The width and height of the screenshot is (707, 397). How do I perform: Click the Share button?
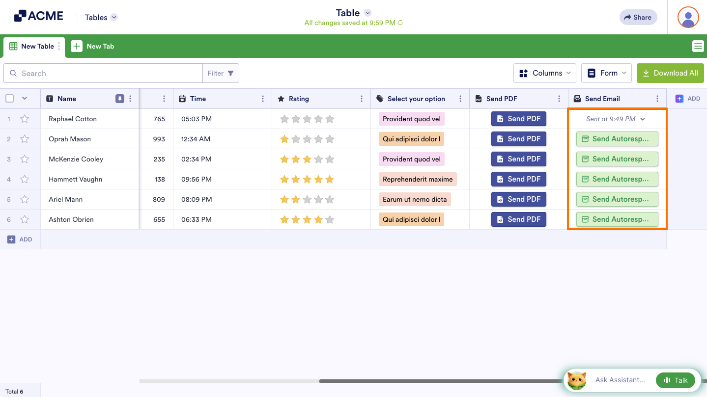(x=638, y=17)
